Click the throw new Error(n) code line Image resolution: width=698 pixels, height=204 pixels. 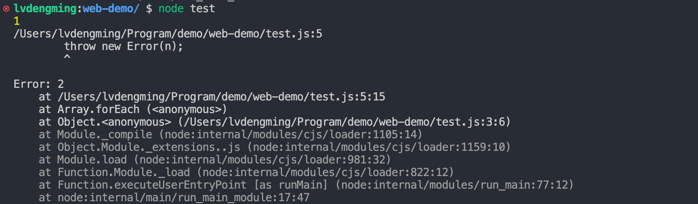[123, 46]
